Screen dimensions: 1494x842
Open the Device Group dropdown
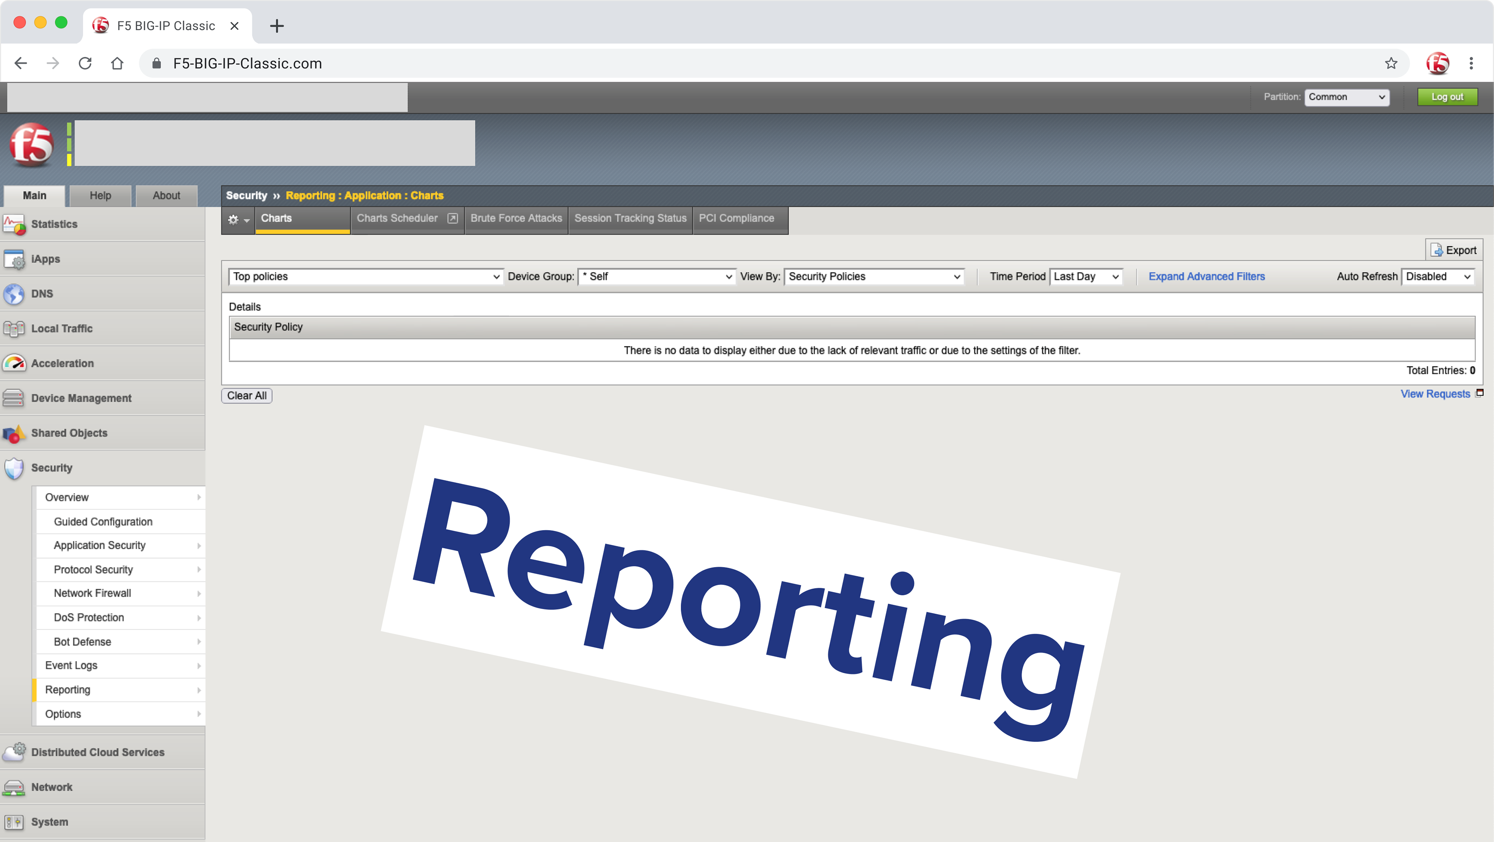(x=657, y=277)
